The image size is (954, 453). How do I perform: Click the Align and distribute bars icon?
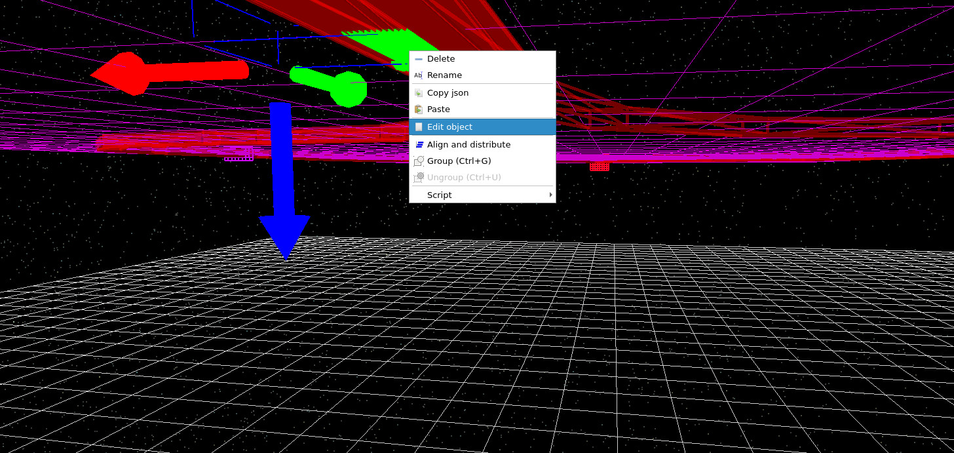point(419,144)
